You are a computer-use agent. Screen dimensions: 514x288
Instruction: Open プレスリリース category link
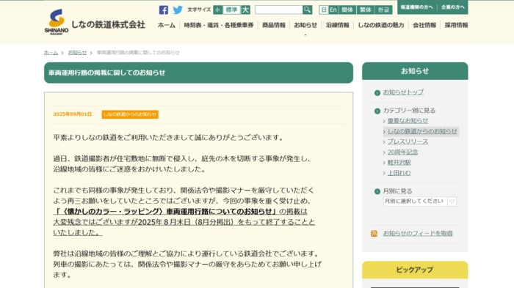click(x=408, y=141)
